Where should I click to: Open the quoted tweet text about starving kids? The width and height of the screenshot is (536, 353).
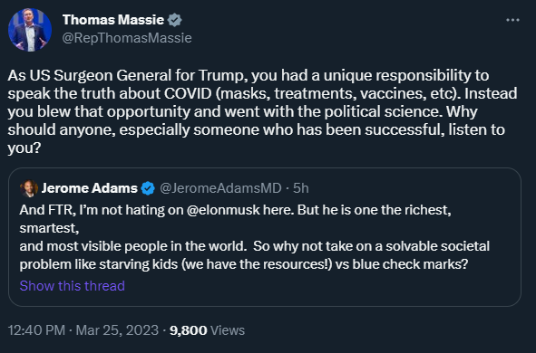click(254, 237)
